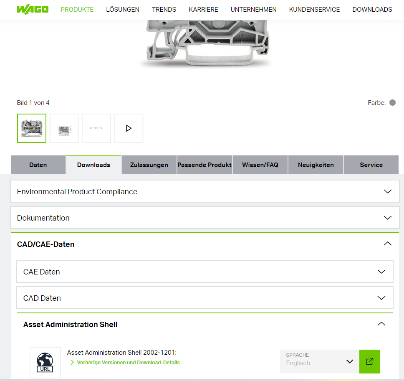Expand the CAD Daten panel

tap(381, 298)
